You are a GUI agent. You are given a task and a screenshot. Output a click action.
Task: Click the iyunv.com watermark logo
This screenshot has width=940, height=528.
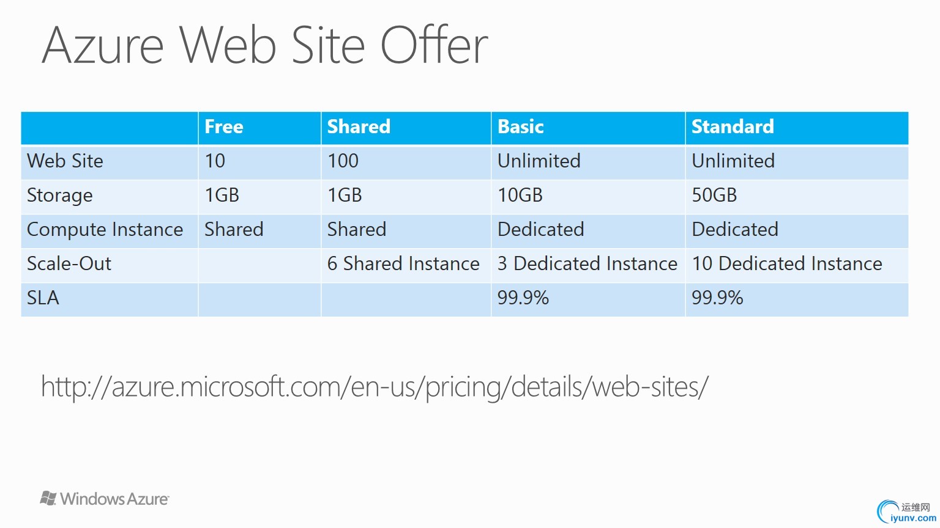click(x=906, y=512)
